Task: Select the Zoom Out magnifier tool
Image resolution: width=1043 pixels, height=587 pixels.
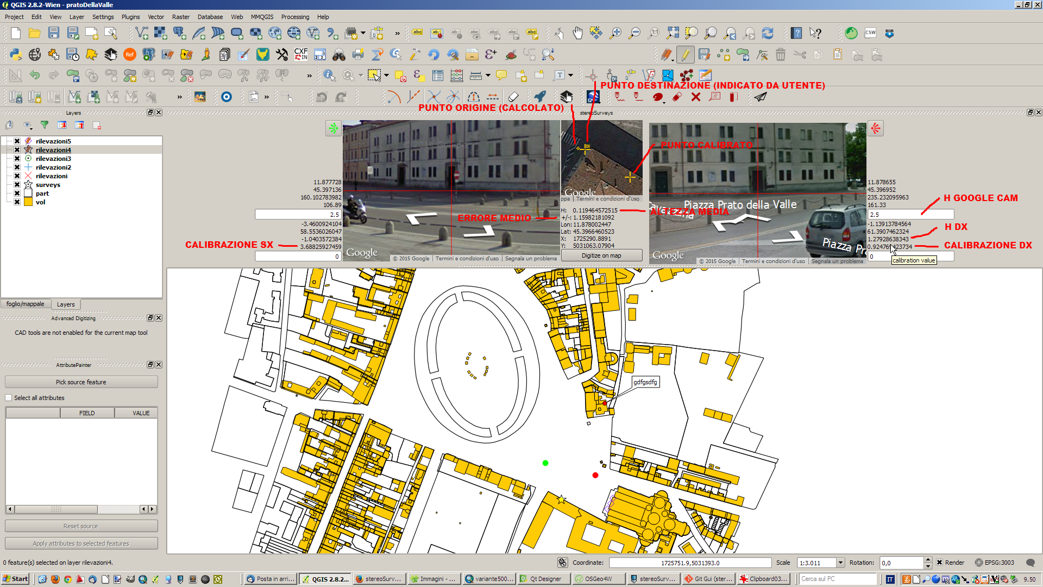Action: click(634, 34)
